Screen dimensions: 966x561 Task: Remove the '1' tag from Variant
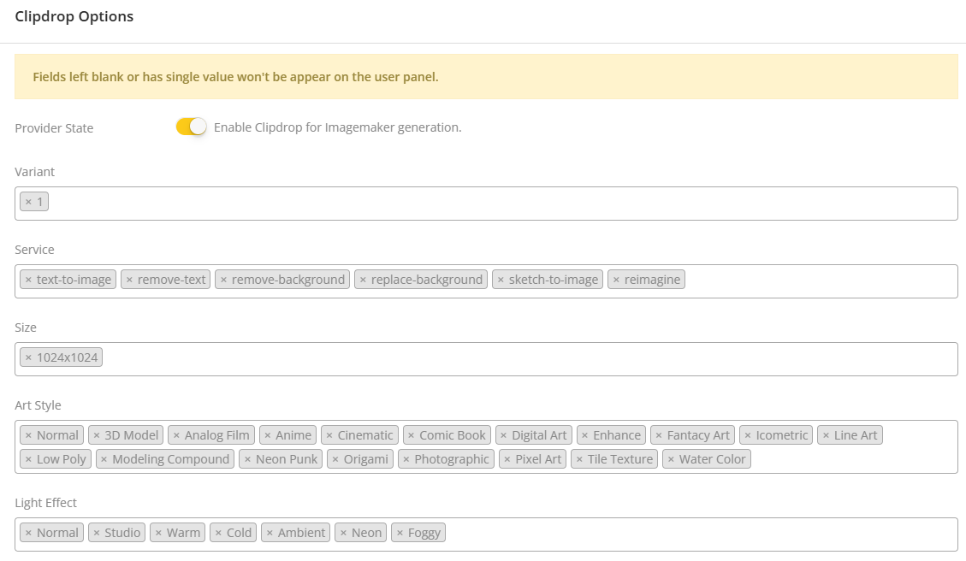28,202
